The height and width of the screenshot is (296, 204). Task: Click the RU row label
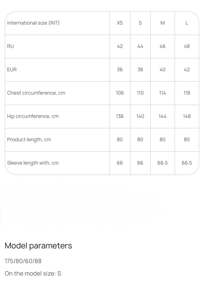coord(10,46)
